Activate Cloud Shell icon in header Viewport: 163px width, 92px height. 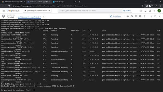(x=141, y=11)
